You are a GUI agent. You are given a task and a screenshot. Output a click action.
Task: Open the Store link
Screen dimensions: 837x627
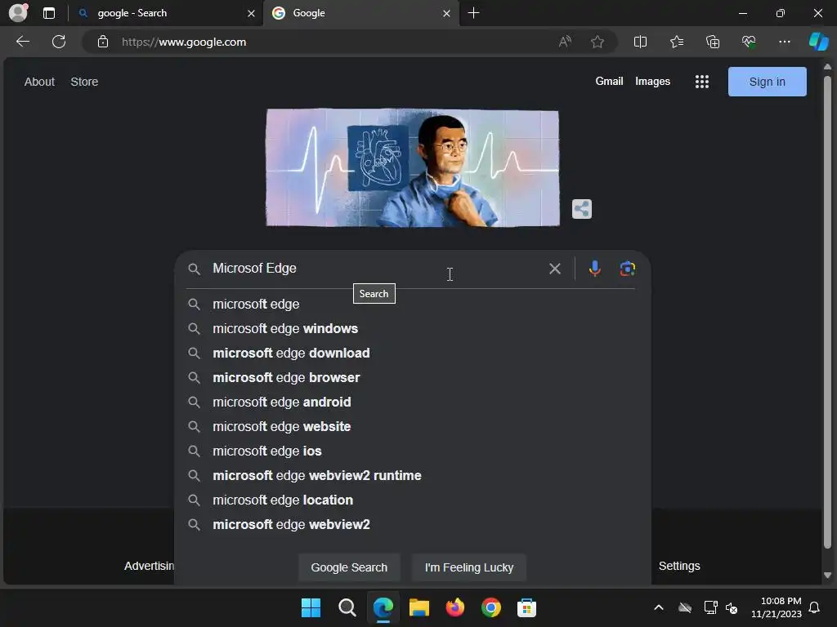coord(84,82)
